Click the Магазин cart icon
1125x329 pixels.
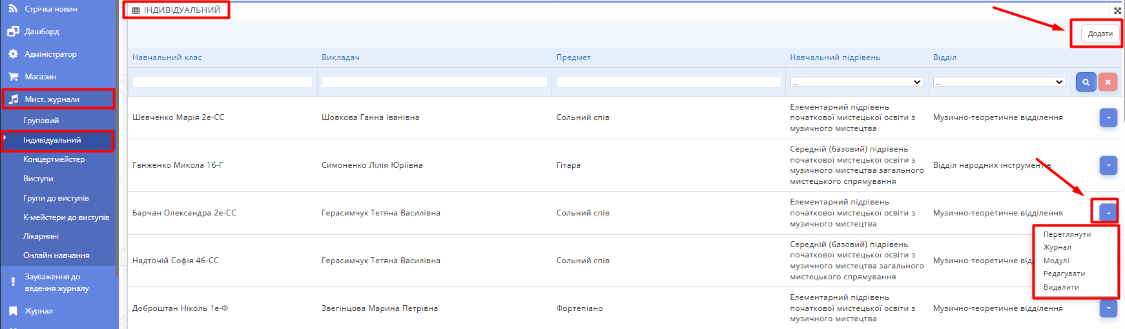pyautogui.click(x=13, y=76)
